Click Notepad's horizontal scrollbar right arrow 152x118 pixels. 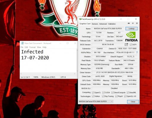pyautogui.click(x=75, y=74)
